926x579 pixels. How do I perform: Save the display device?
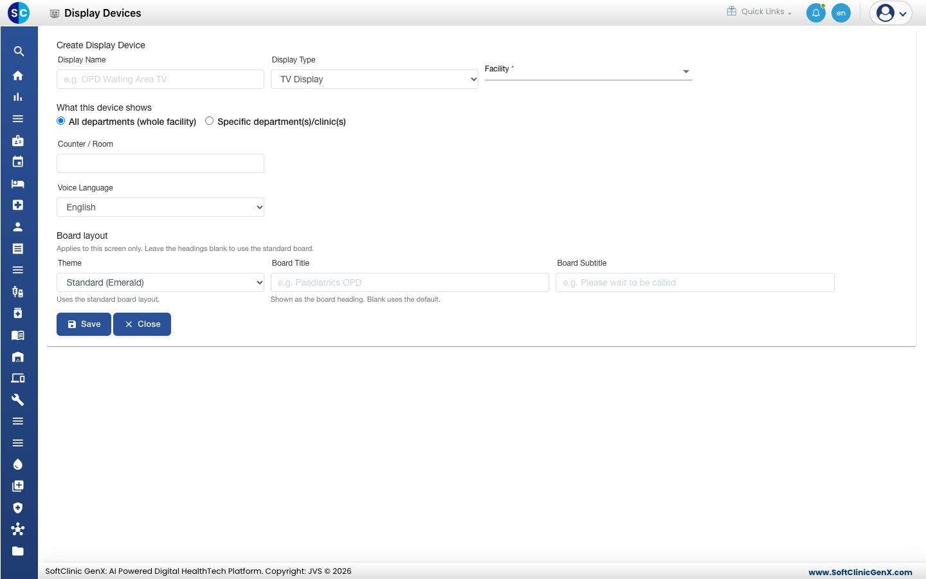pos(84,324)
